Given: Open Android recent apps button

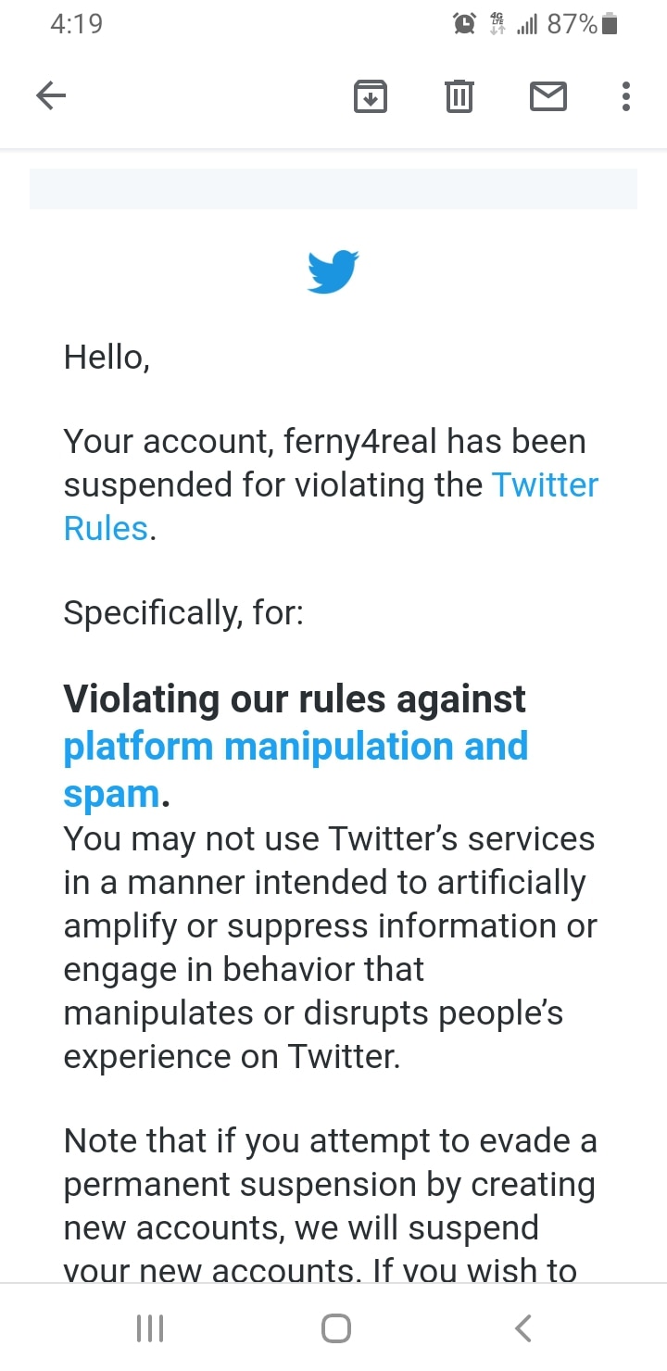Looking at the screenshot, I should (x=150, y=1328).
